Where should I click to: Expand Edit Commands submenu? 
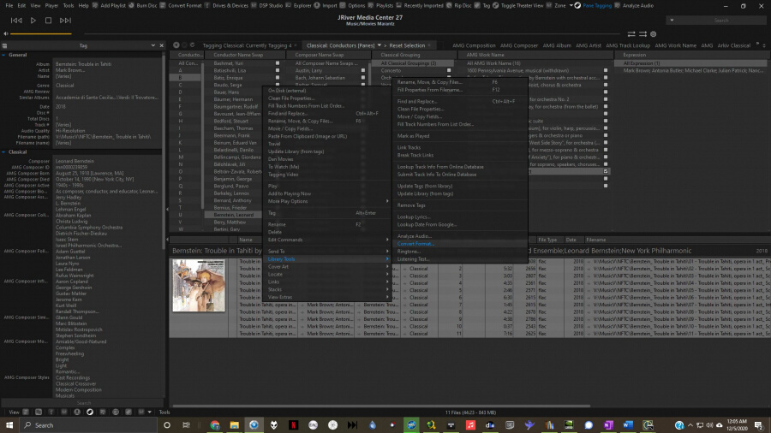pyautogui.click(x=327, y=240)
